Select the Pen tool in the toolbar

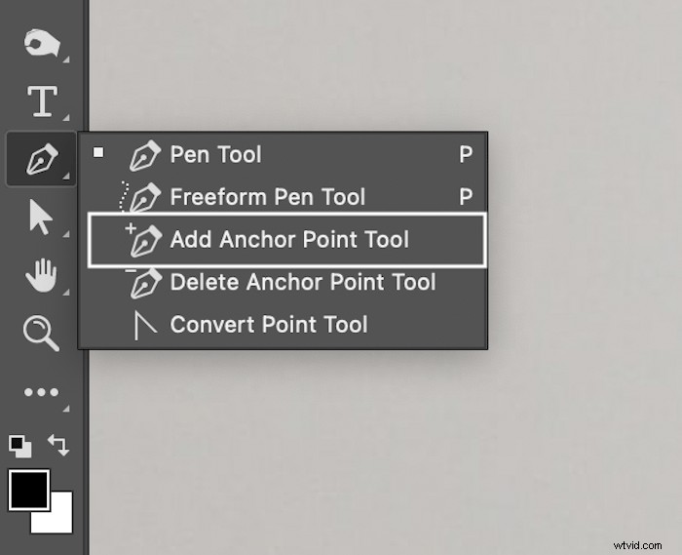pos(41,159)
